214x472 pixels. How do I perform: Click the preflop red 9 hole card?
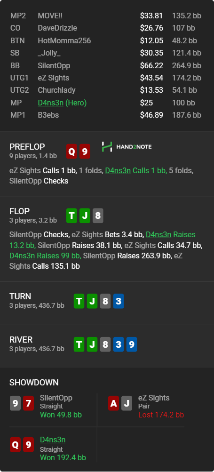click(x=85, y=152)
